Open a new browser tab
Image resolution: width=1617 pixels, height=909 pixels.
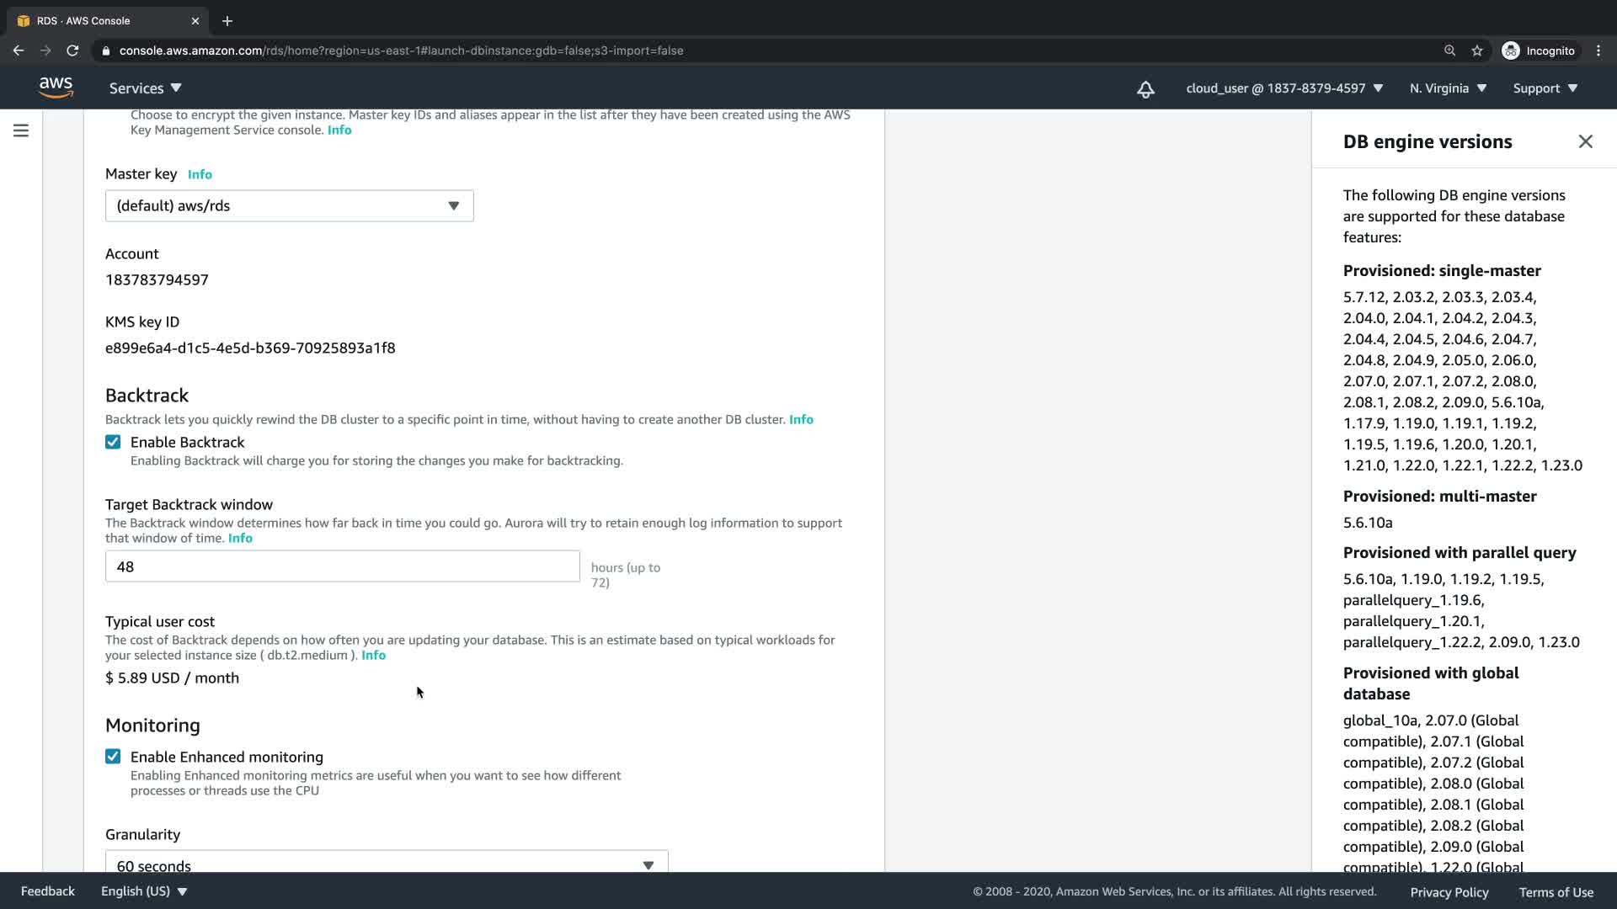coord(227,21)
